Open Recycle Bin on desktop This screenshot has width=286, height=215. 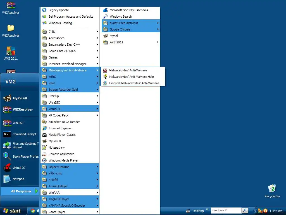pyautogui.click(x=272, y=191)
